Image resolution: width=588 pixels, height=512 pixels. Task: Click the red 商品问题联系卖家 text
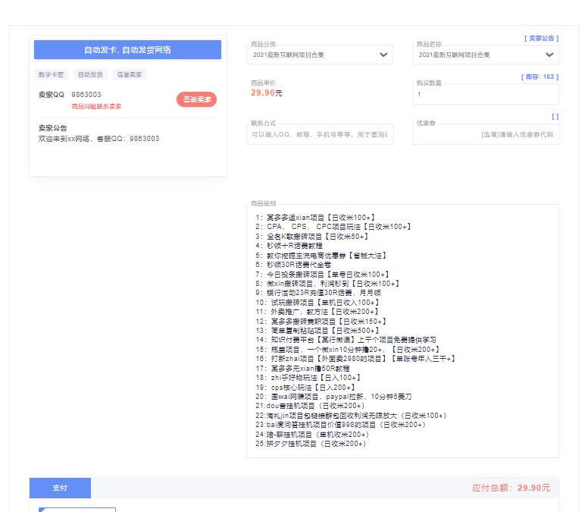[96, 107]
